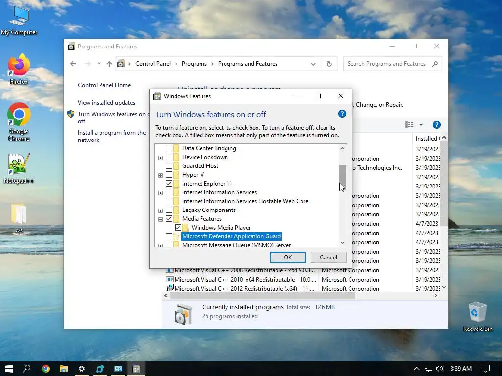Open Settings gear in the taskbar
The width and height of the screenshot is (502, 376).
point(82,369)
